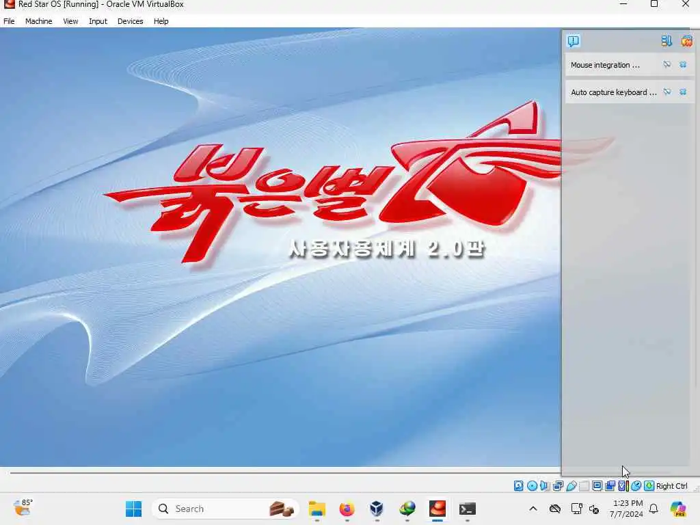Click the globe download manager taskbar icon

(x=407, y=509)
